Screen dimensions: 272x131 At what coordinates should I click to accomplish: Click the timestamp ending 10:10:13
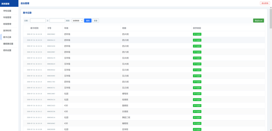[x=34, y=106]
